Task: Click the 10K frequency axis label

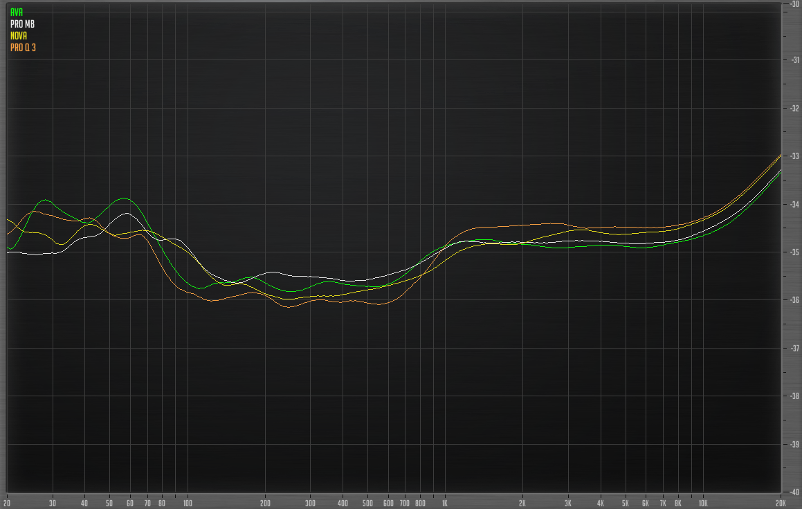Action: click(x=703, y=503)
